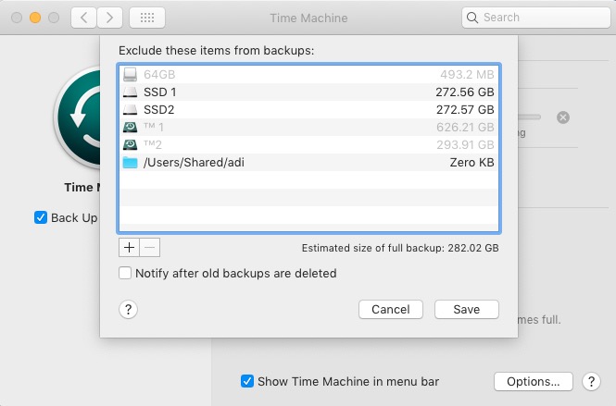The width and height of the screenshot is (616, 406).
Task: Select the SSD2 row name
Action: [x=158, y=110]
